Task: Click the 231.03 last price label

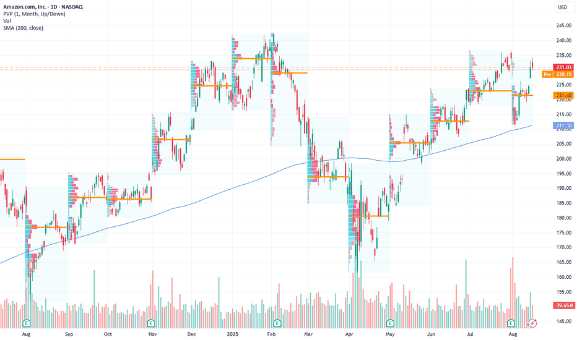Action: (x=563, y=67)
